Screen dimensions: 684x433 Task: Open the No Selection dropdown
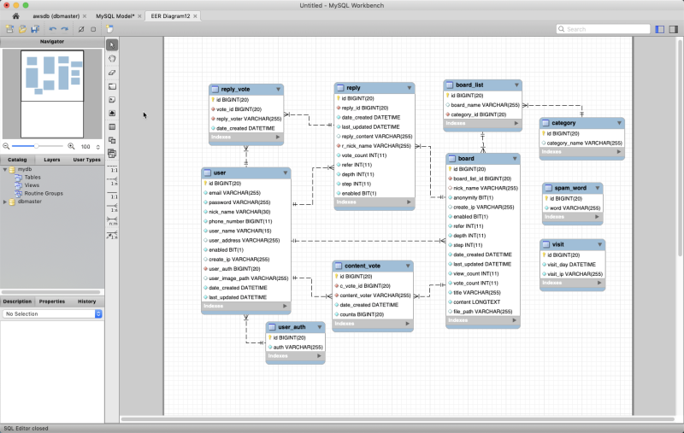(51, 314)
